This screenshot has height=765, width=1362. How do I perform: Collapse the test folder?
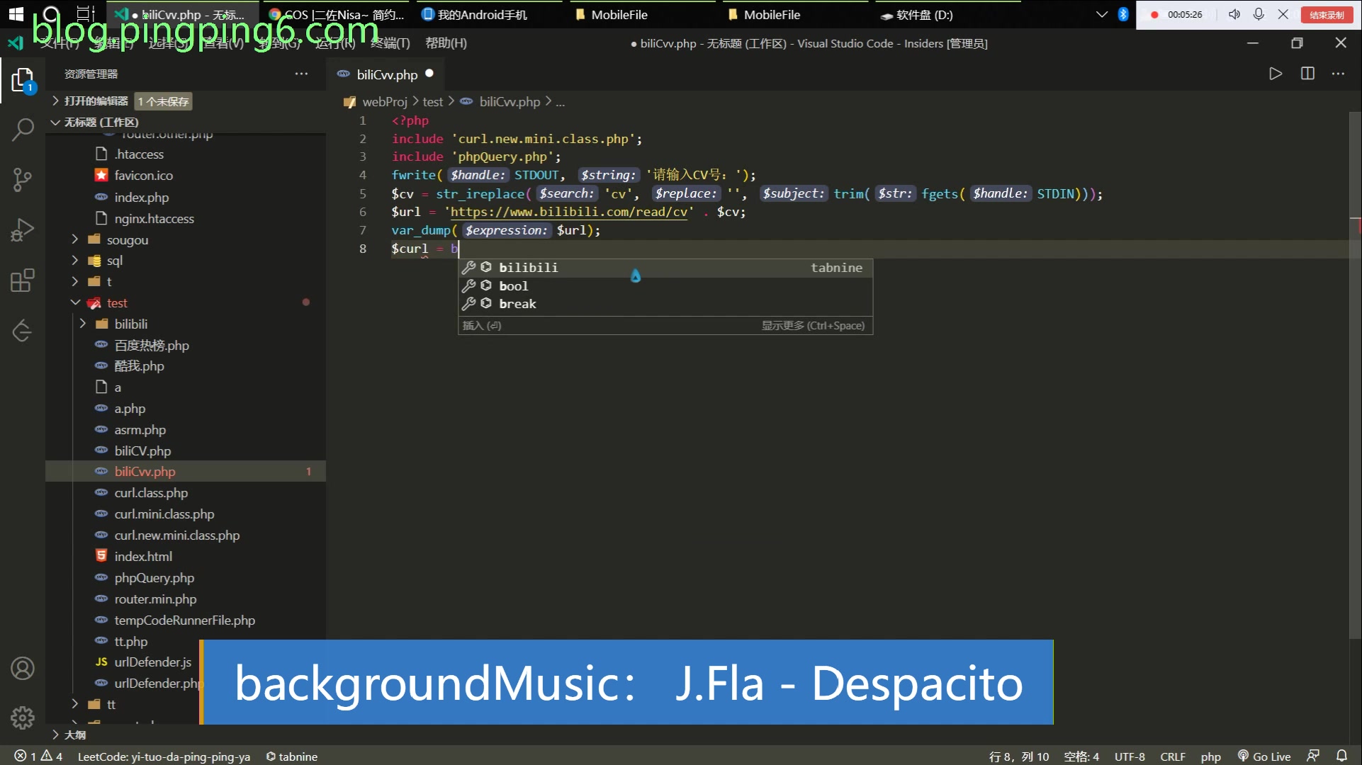(117, 302)
